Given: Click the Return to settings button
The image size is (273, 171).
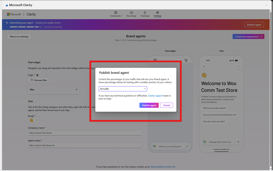Looking at the screenshot, I should pos(19,36).
